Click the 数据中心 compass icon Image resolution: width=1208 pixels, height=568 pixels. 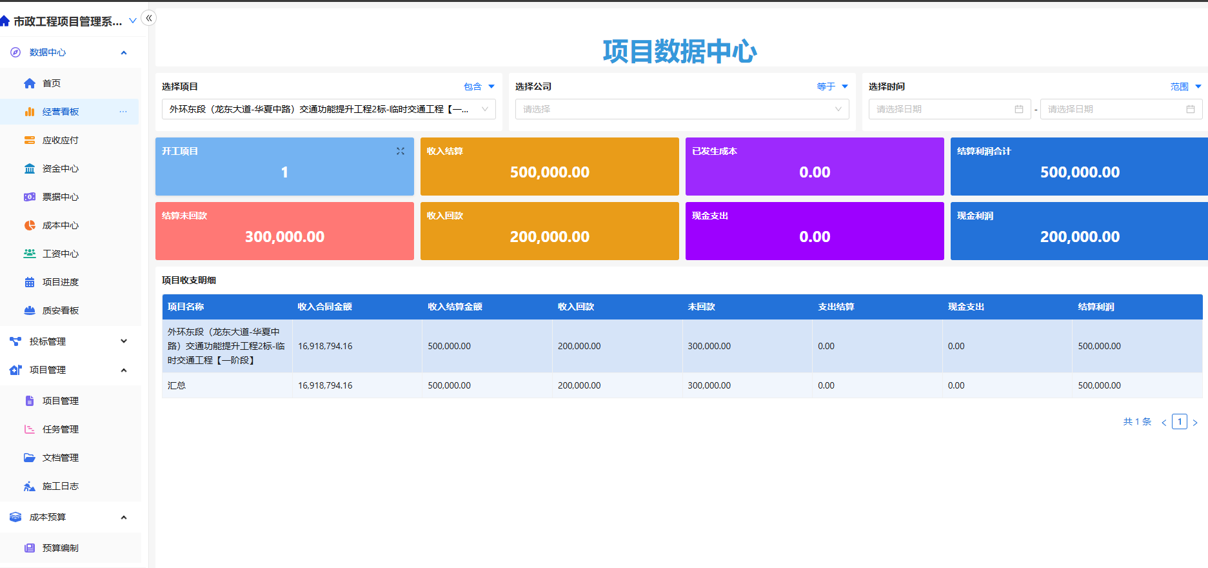click(x=15, y=52)
